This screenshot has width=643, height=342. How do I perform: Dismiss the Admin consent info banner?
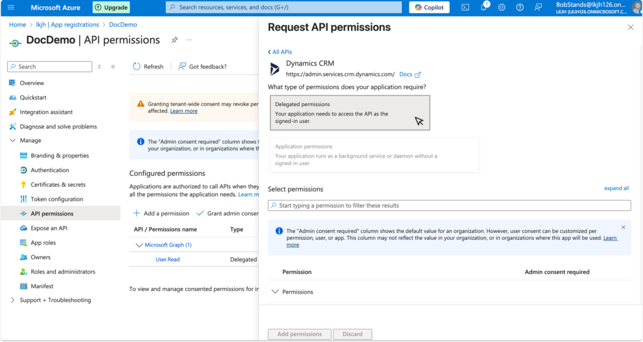pyautogui.click(x=623, y=227)
